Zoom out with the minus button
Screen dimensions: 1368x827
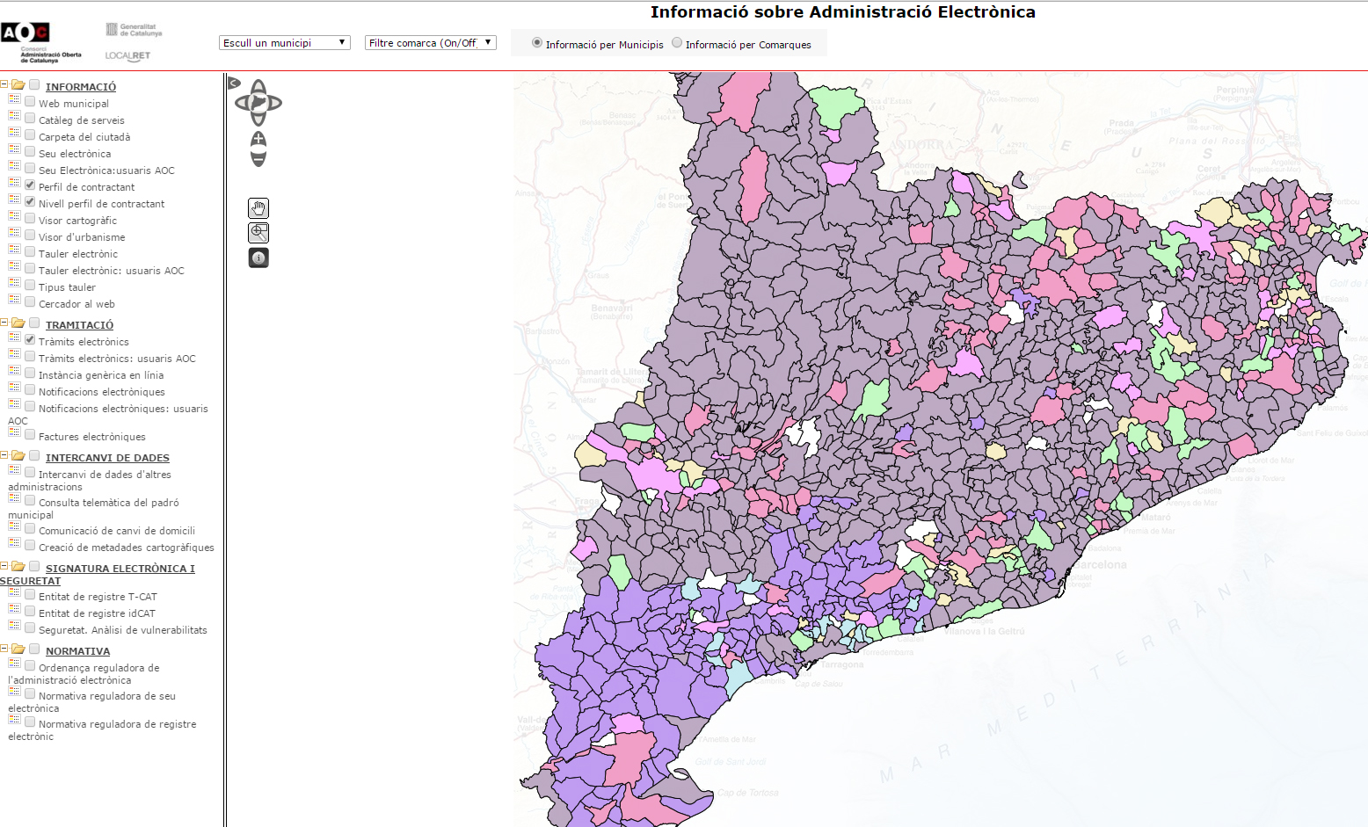coord(258,158)
